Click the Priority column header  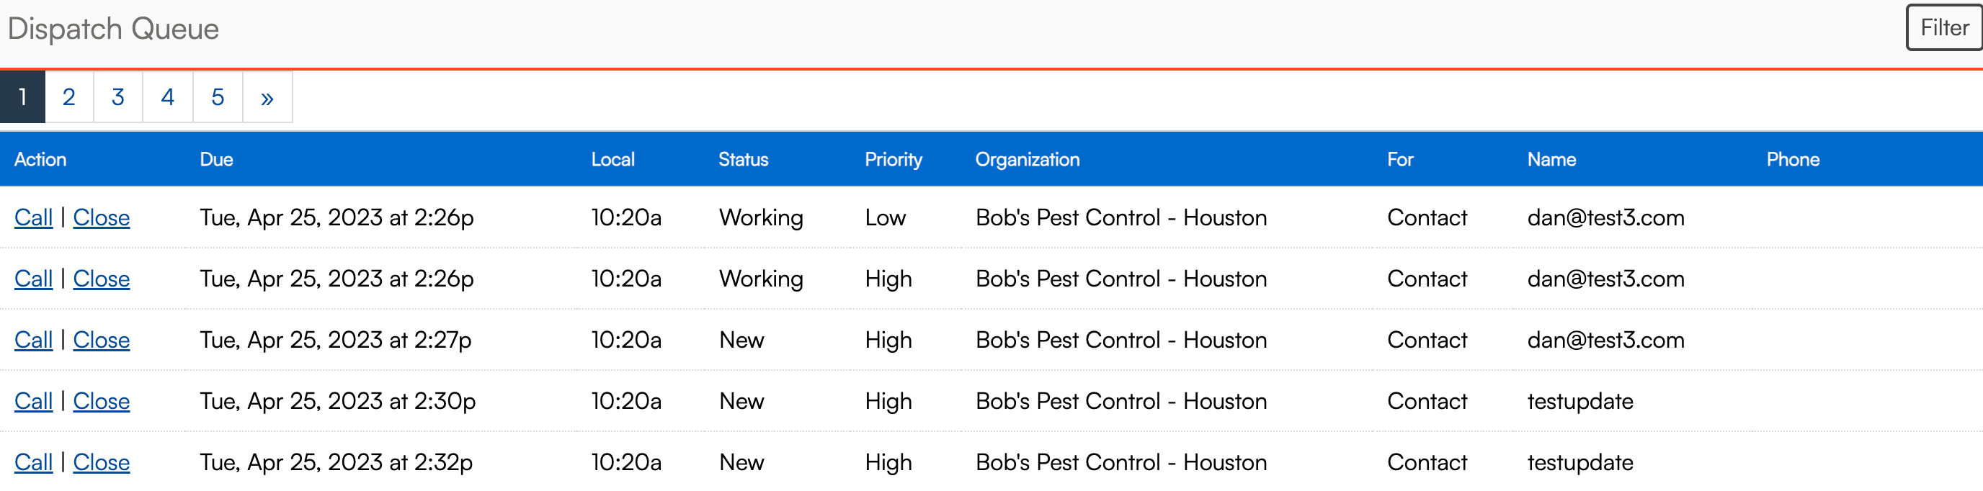893,159
